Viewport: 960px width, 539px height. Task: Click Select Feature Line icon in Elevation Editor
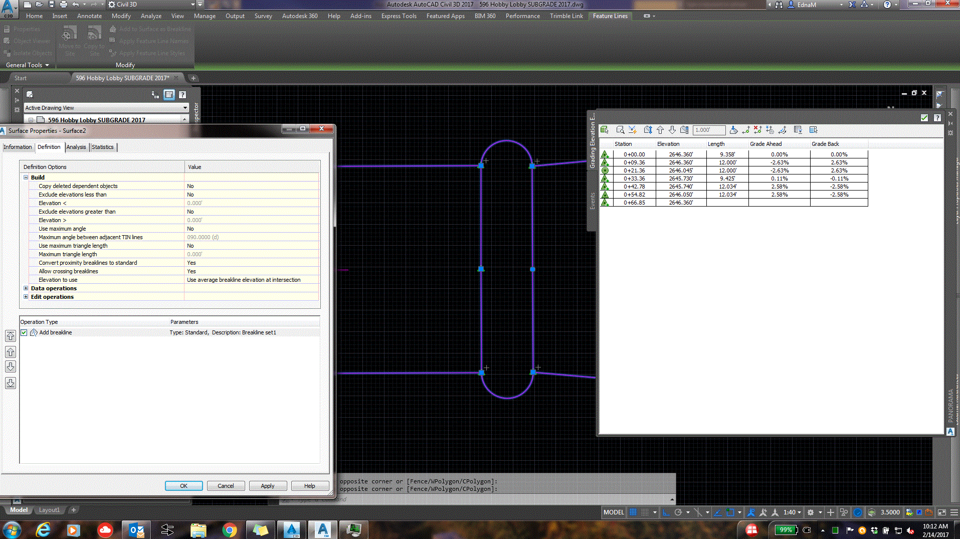(x=605, y=130)
